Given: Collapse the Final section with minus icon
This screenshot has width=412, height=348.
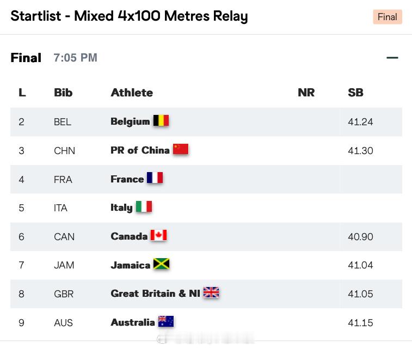Looking at the screenshot, I should tap(392, 58).
